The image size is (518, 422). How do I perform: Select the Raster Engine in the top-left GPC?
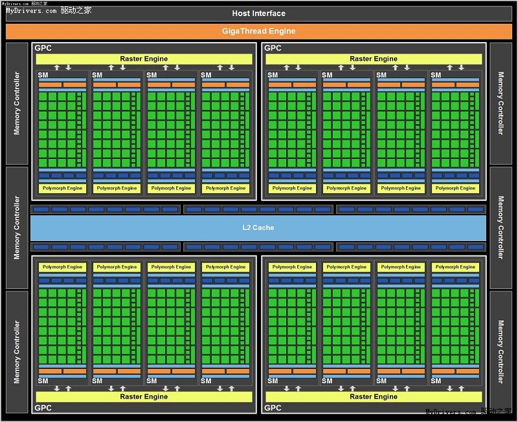click(144, 59)
